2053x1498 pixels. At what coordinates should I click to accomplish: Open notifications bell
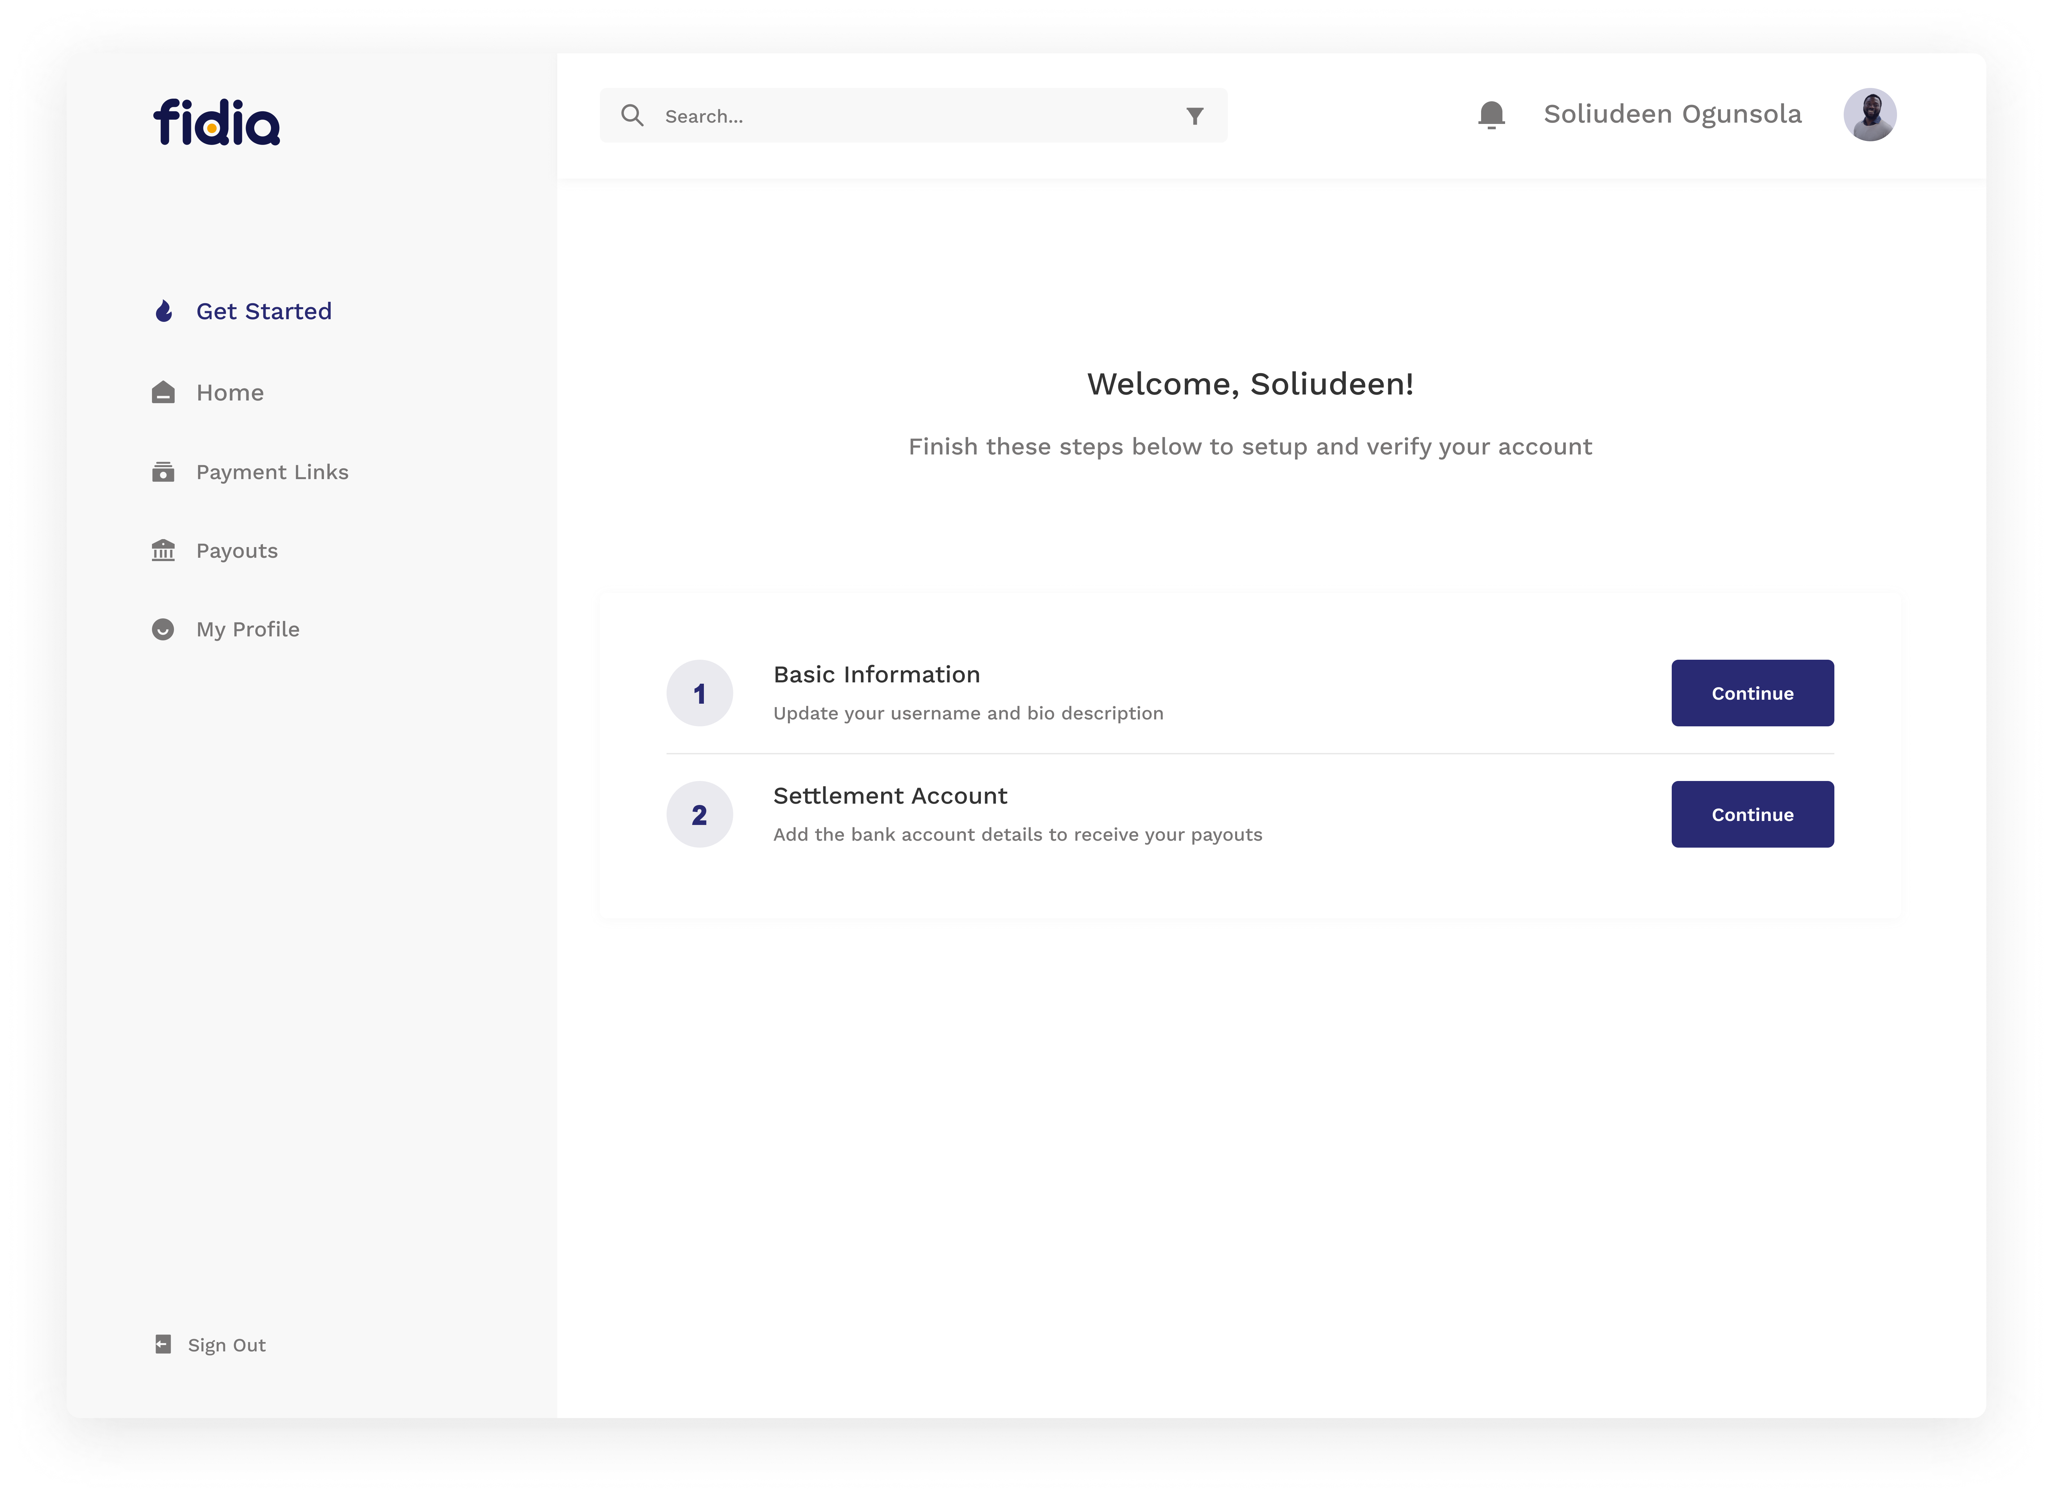click(1492, 115)
